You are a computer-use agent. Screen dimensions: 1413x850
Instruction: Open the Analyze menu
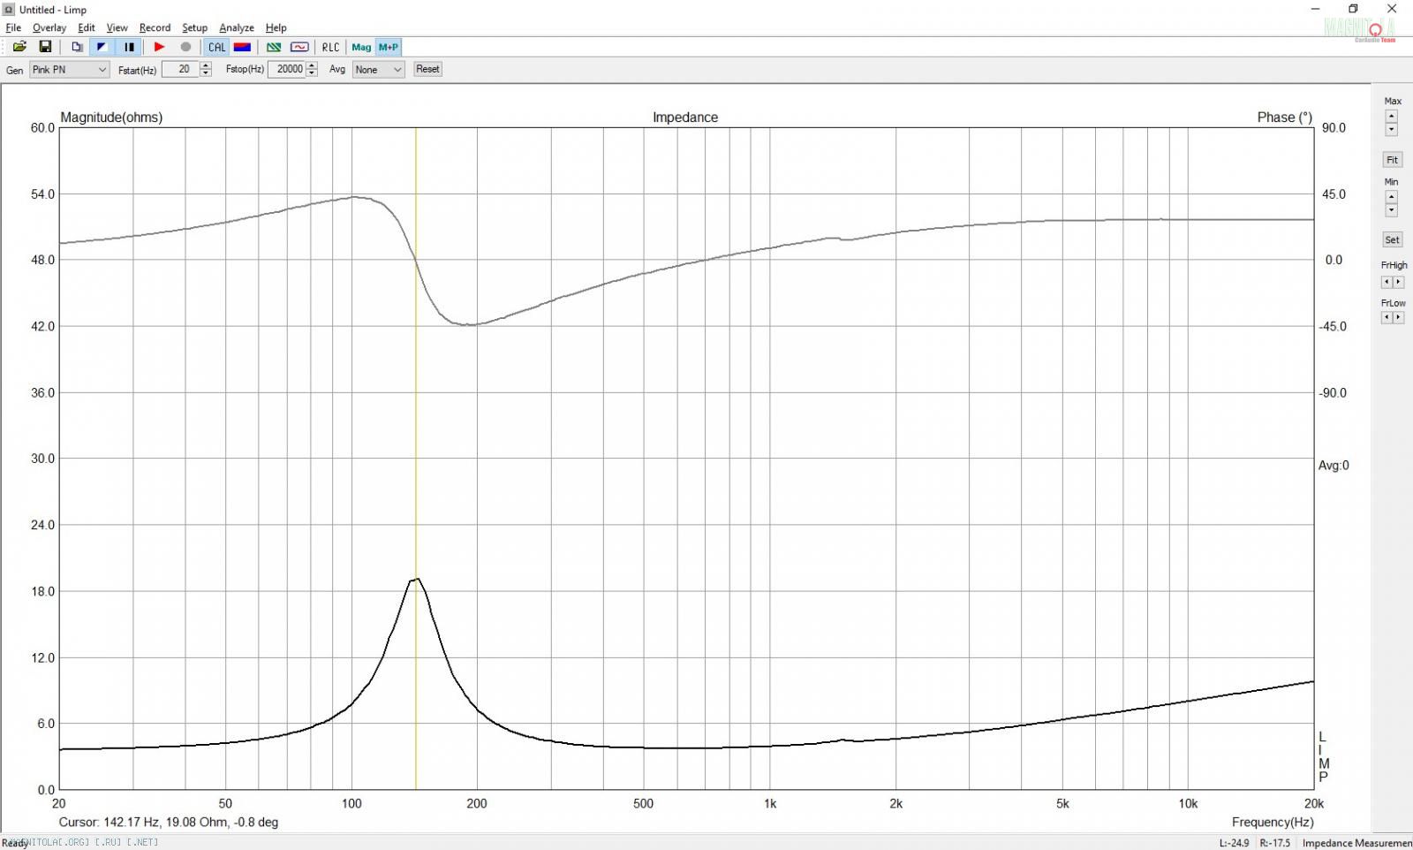pyautogui.click(x=237, y=27)
